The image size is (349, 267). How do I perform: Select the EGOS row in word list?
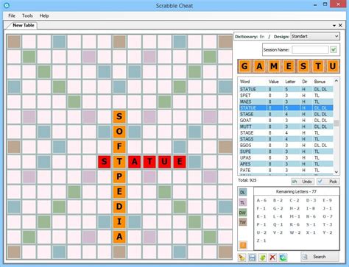pyautogui.click(x=286, y=145)
